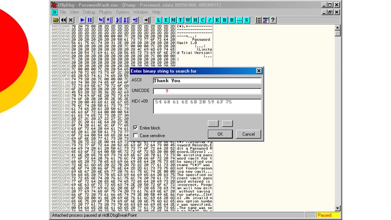Click the Execute till return icon
Viewport: 391px width, 220px height.
click(135, 20)
